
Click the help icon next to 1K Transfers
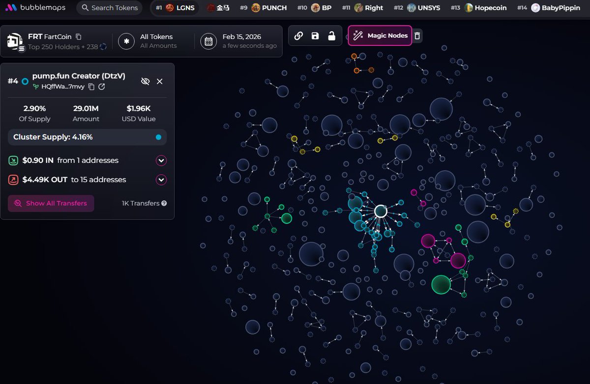(x=164, y=203)
